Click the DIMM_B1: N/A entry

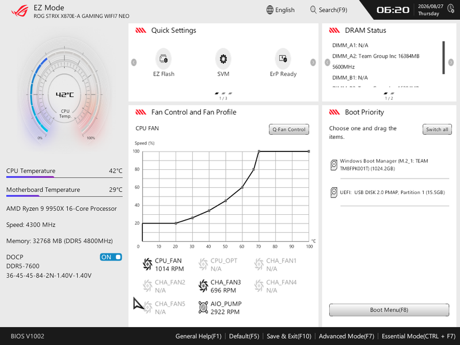coord(350,77)
